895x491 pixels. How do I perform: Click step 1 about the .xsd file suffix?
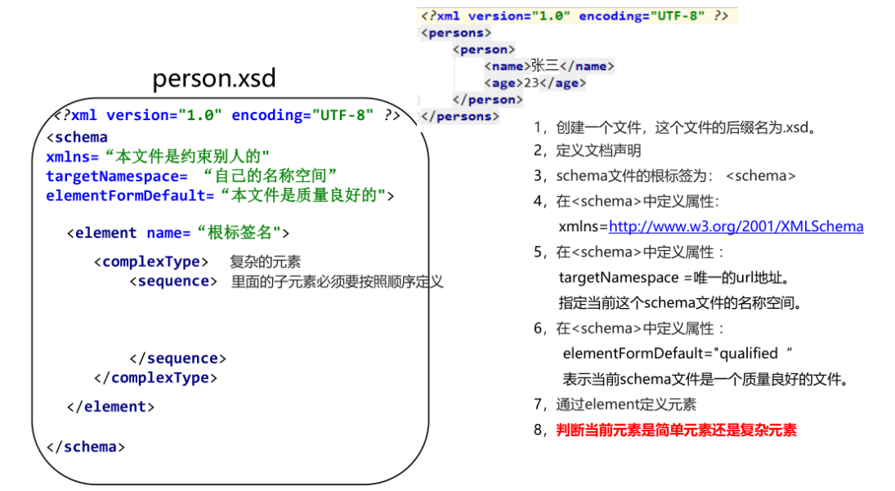(x=676, y=127)
